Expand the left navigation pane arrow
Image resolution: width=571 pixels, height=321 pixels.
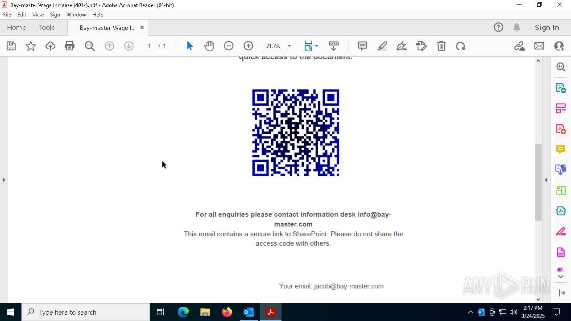[4, 180]
